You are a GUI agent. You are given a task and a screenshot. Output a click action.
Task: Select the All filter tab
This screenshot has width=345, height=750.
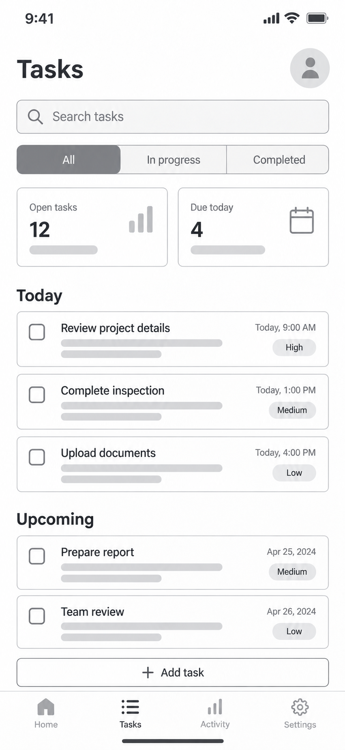point(69,160)
